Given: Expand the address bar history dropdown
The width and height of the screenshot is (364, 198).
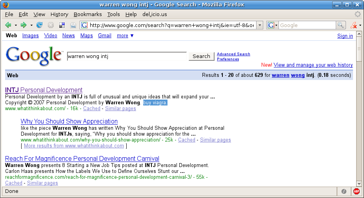Looking at the screenshot, I should [260, 25].
